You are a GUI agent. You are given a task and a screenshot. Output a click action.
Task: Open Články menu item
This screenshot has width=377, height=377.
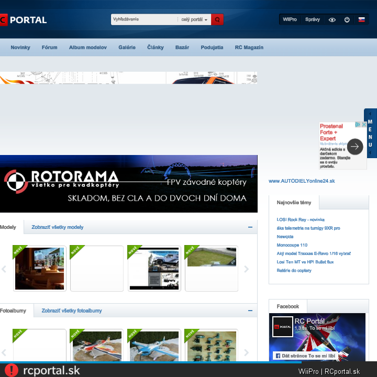click(x=156, y=47)
